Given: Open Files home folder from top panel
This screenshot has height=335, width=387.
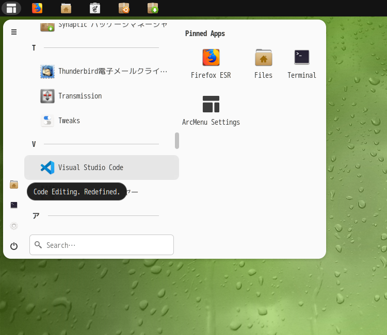Looking at the screenshot, I should click(66, 8).
